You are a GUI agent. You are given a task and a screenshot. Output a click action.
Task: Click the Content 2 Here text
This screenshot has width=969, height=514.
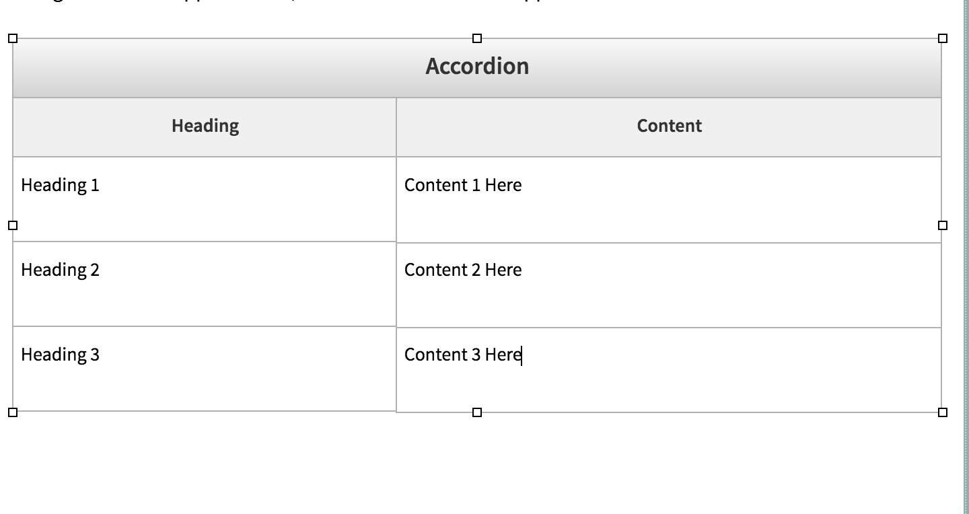(463, 270)
